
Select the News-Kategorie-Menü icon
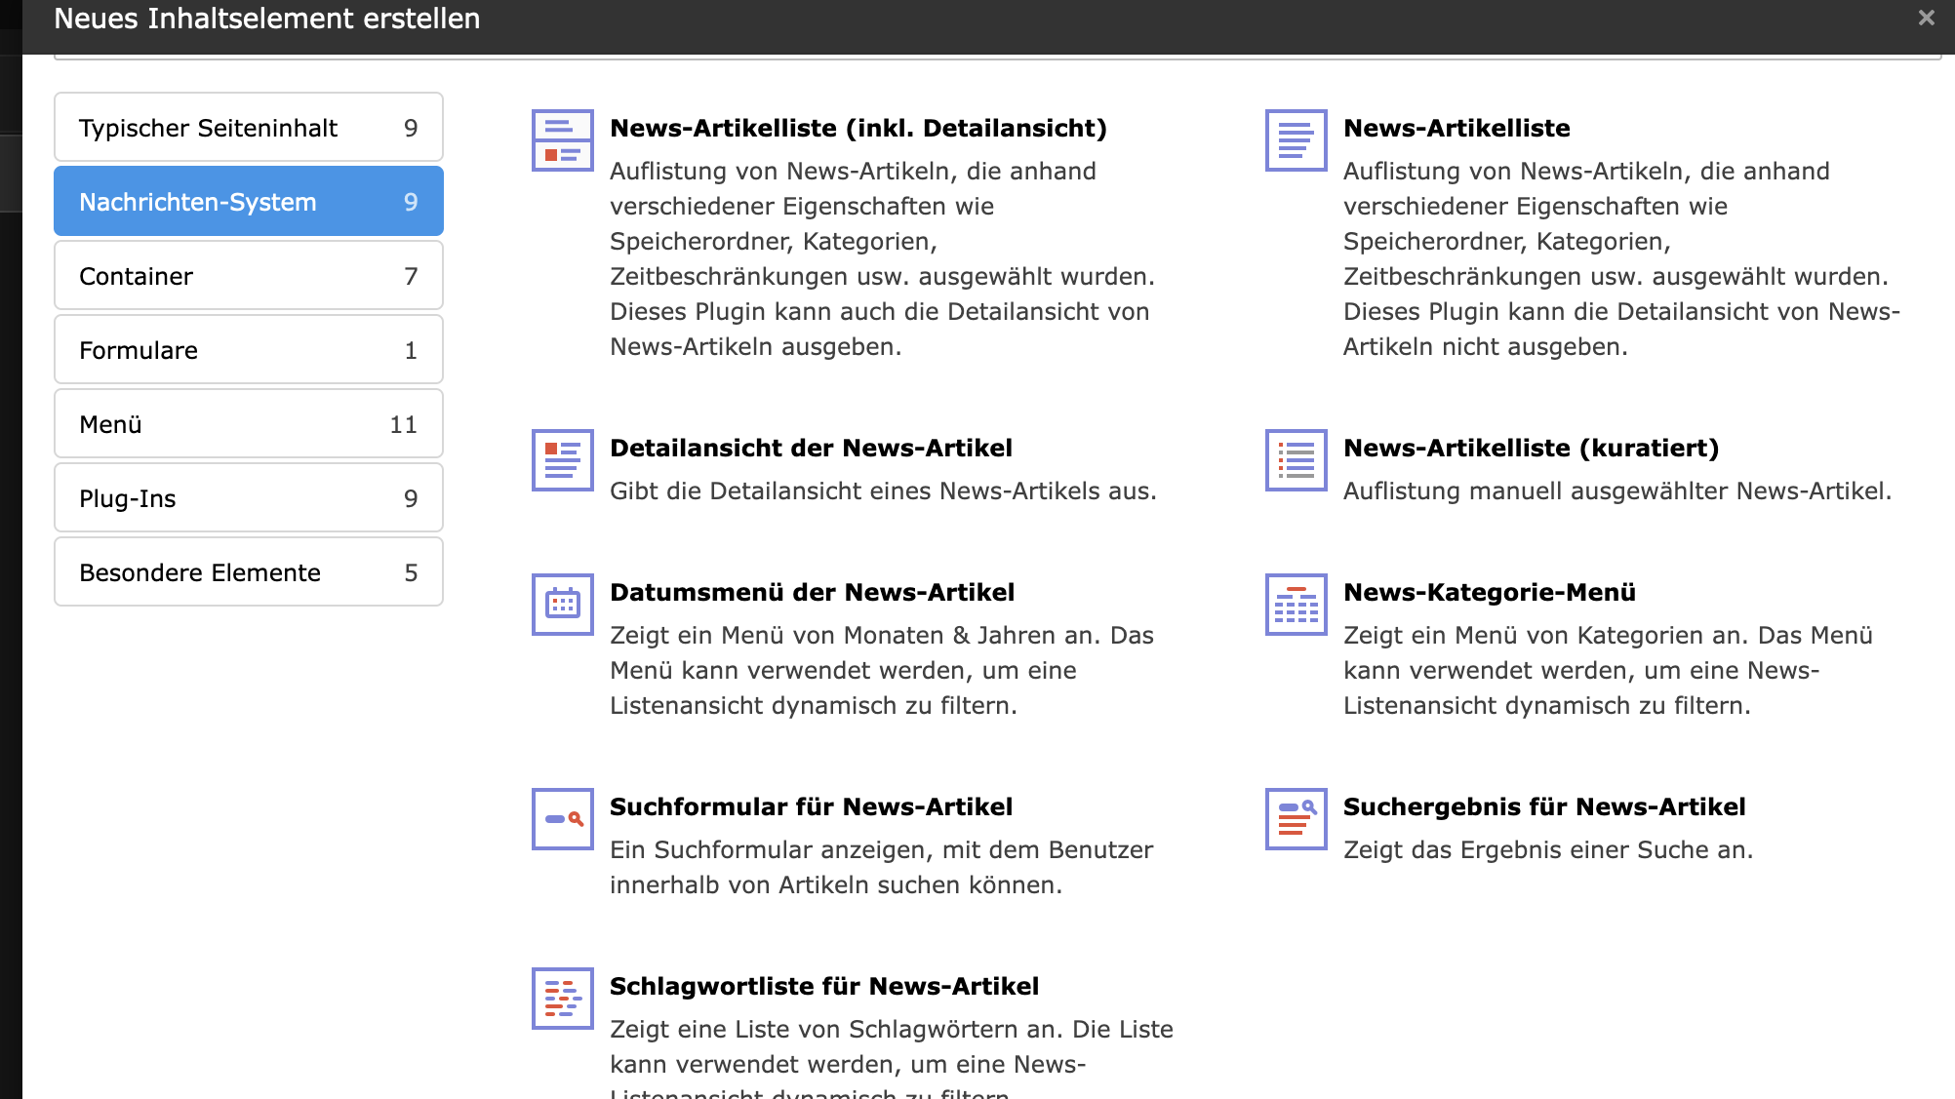(1297, 605)
